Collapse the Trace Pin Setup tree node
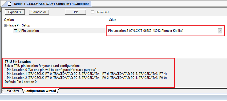Image resolution: width=227 pixels, height=101 pixels. [6, 26]
